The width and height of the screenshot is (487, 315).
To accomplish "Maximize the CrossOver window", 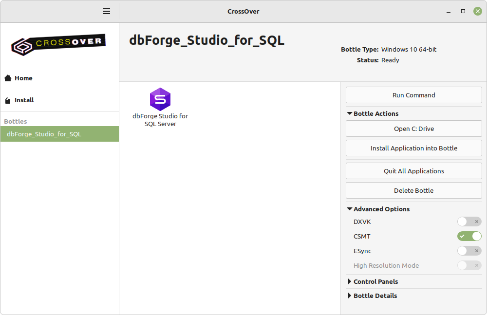I will point(463,11).
